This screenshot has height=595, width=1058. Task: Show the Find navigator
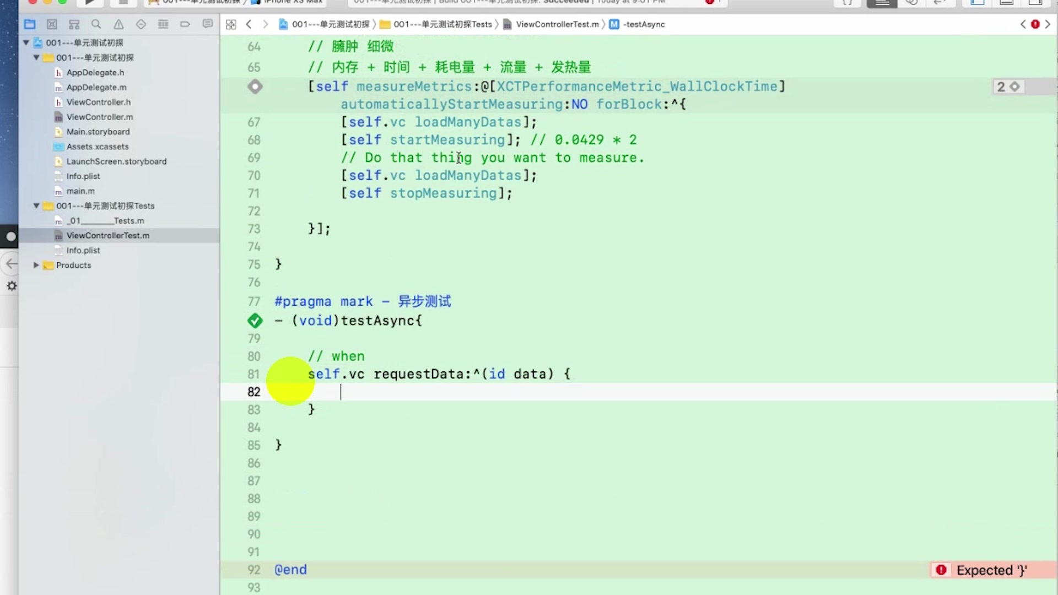[x=96, y=24]
